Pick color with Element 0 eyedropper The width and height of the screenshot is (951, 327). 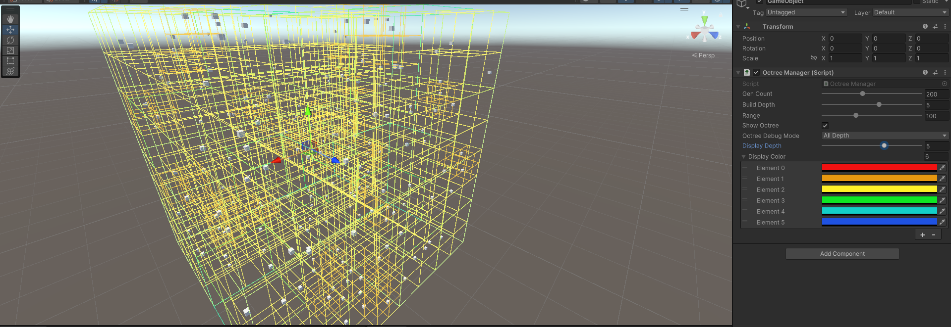[942, 168]
